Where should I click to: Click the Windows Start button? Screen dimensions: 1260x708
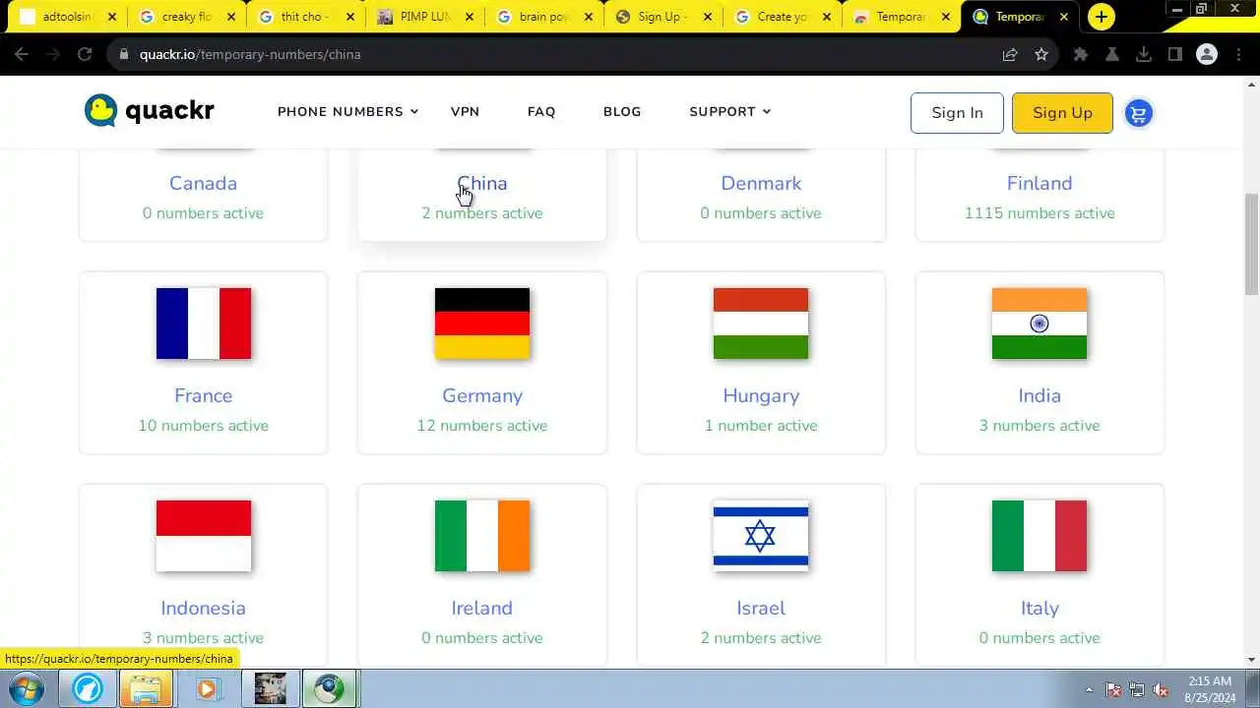[27, 688]
